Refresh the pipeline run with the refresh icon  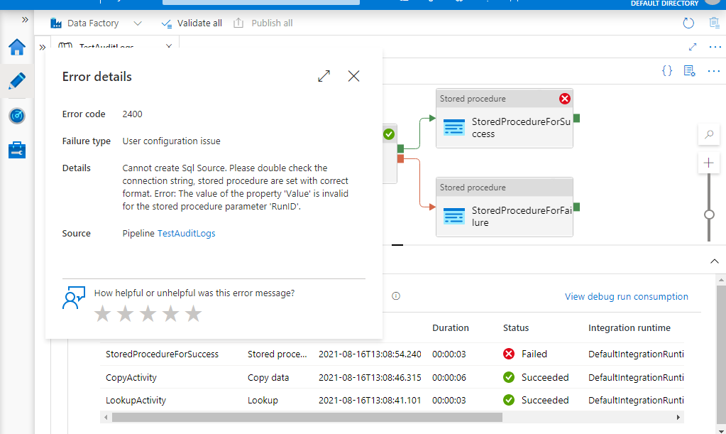click(x=688, y=23)
